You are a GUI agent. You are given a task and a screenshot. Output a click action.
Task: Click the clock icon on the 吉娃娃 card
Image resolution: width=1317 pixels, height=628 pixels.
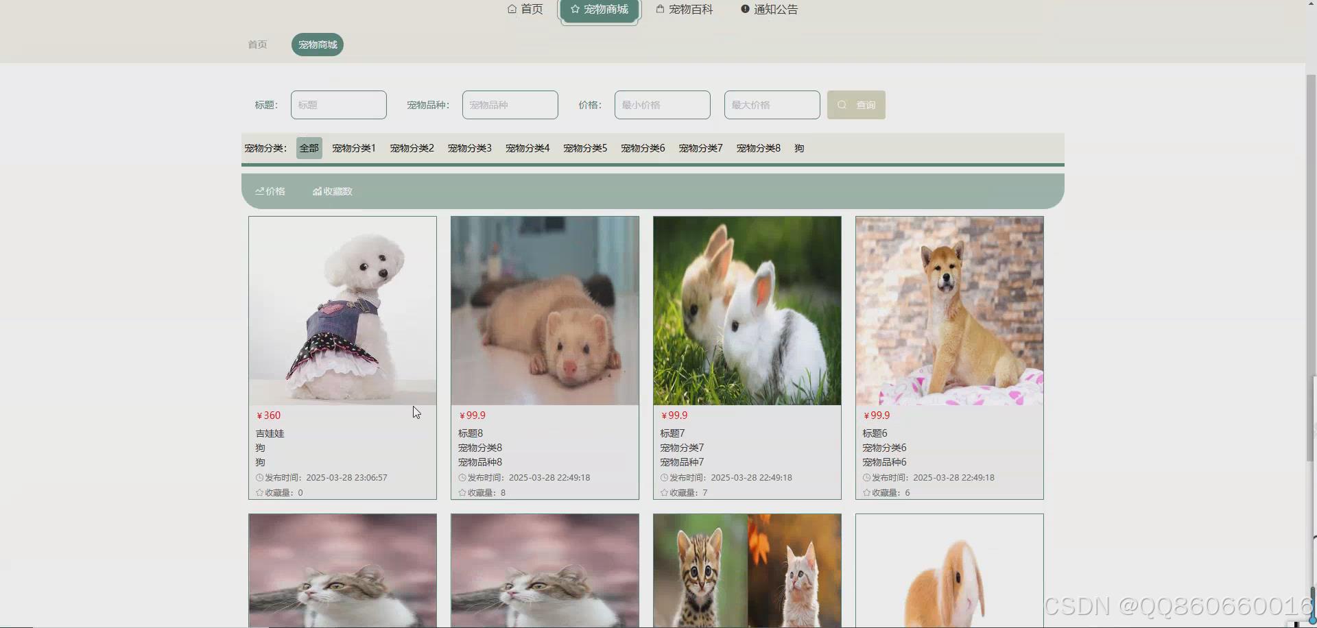tap(260, 478)
